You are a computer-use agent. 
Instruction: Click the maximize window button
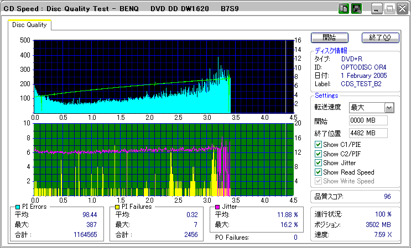(x=389, y=8)
